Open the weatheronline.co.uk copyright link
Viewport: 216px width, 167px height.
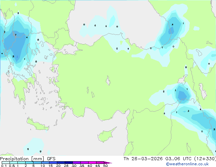187,164
